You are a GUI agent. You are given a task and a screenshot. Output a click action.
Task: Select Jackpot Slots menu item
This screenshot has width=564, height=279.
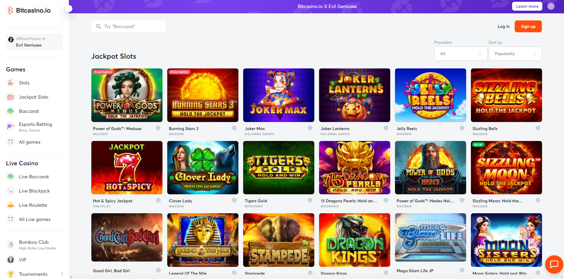(x=34, y=97)
